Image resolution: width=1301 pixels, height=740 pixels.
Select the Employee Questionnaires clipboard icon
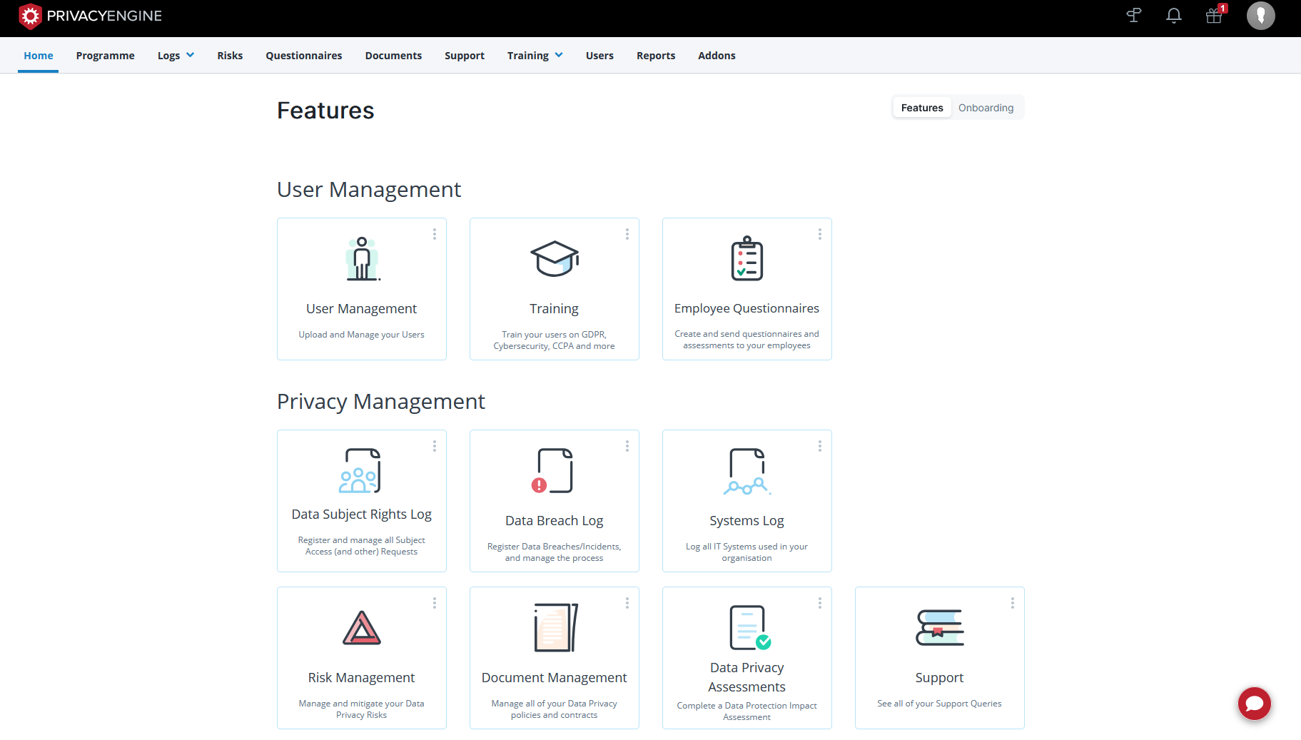coord(746,258)
